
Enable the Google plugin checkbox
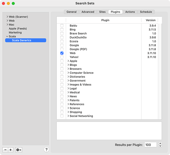pyautogui.click(x=62, y=45)
